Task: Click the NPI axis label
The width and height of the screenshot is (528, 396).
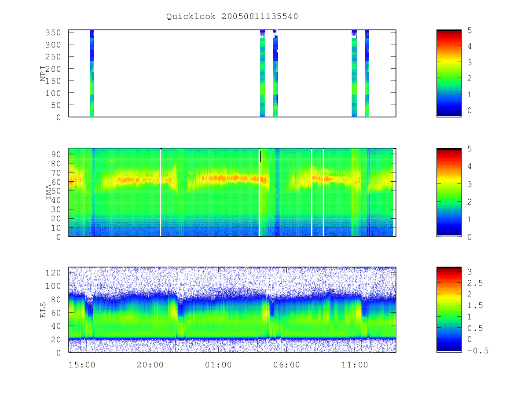Action: (x=43, y=73)
